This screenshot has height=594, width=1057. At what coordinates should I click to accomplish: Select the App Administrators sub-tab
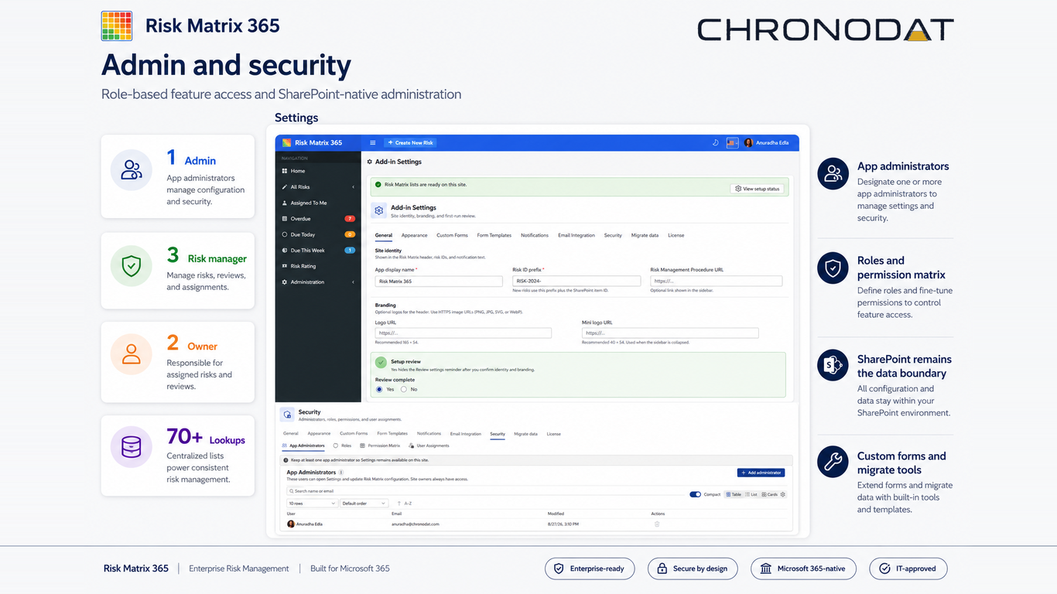pyautogui.click(x=304, y=445)
